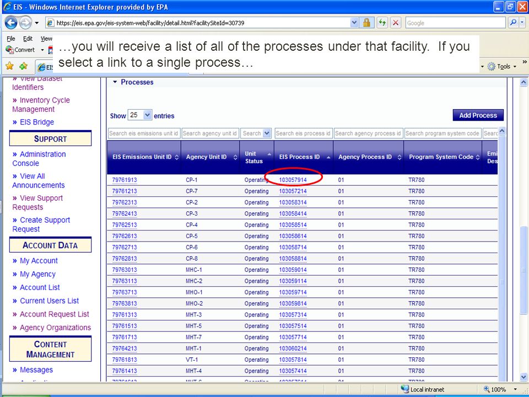Click the Search eis process id field
Screen dimensions: 529x397
pos(304,133)
